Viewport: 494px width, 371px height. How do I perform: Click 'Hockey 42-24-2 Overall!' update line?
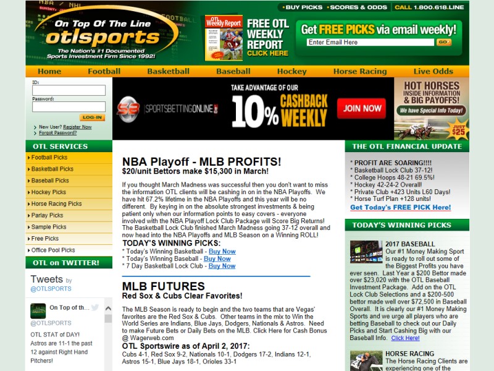388,185
